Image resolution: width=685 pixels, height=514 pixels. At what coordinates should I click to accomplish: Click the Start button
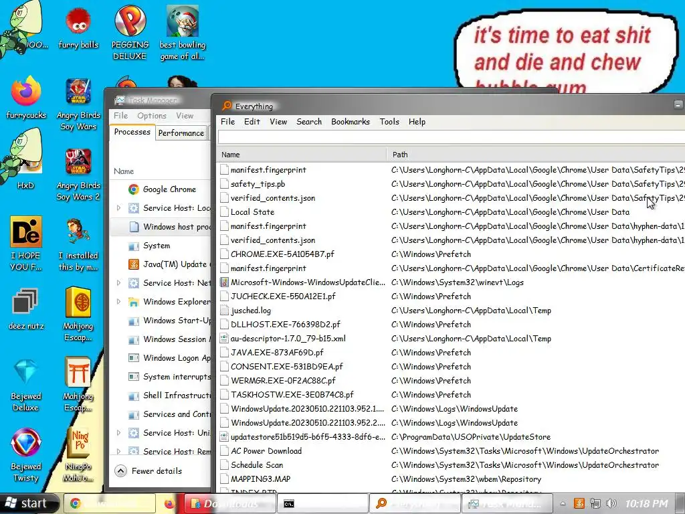point(29,503)
